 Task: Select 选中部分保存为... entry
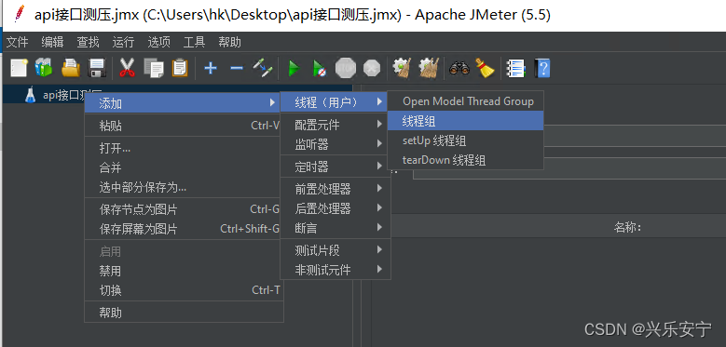coord(184,187)
